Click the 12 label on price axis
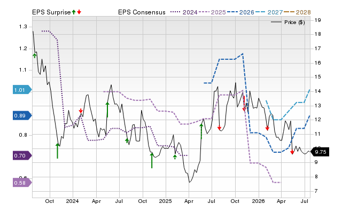342x204 pixels. 317,120
